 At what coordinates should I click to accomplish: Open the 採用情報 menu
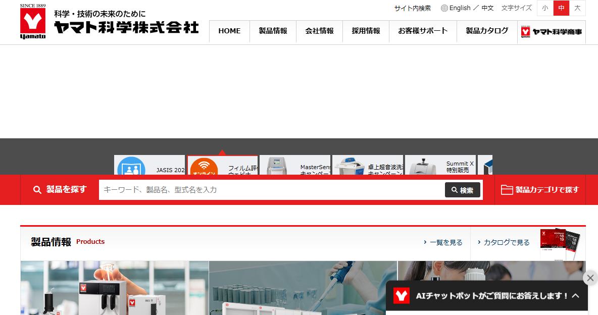tap(366, 31)
